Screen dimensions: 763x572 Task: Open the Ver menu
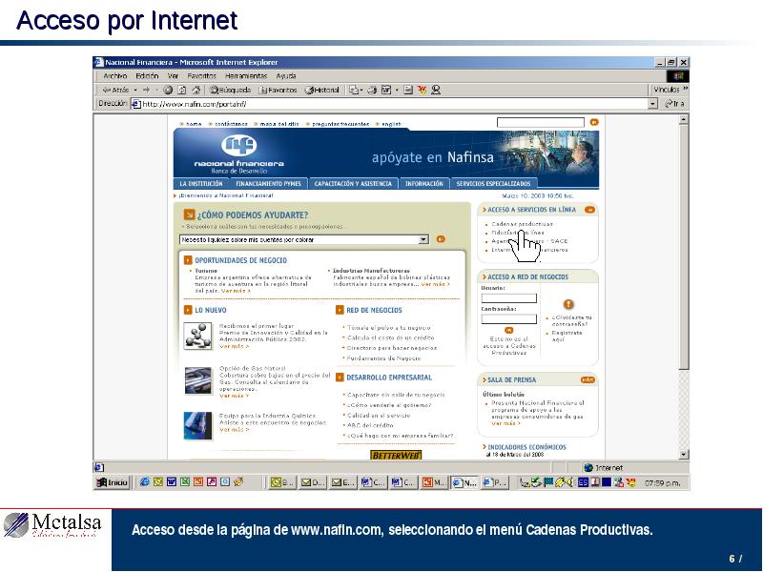tap(173, 76)
